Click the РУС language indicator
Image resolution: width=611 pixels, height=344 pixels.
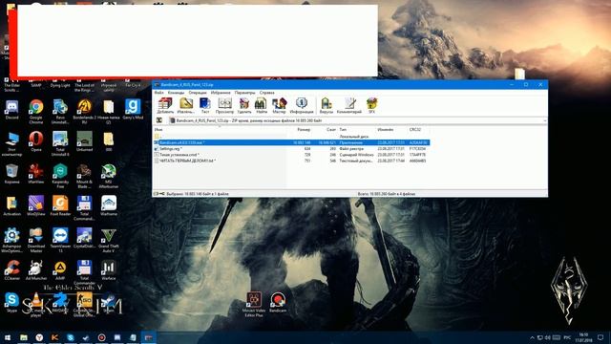click(567, 337)
